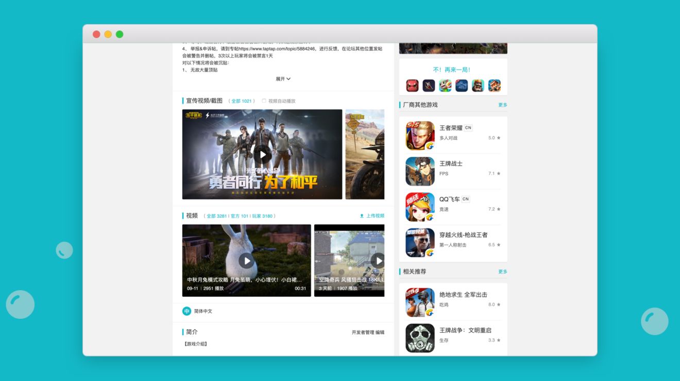Viewport: 680px width, 381px height.
Task: Click the 生存 genre tag
Action: 444,340
